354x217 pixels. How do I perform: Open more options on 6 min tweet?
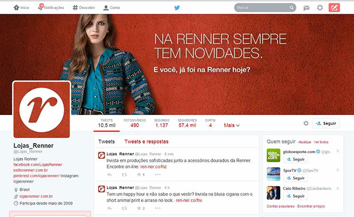coord(158,174)
